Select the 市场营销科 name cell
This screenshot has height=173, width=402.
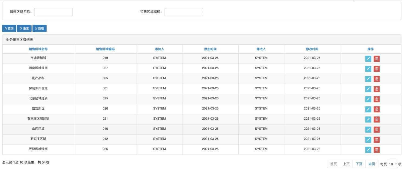point(38,58)
